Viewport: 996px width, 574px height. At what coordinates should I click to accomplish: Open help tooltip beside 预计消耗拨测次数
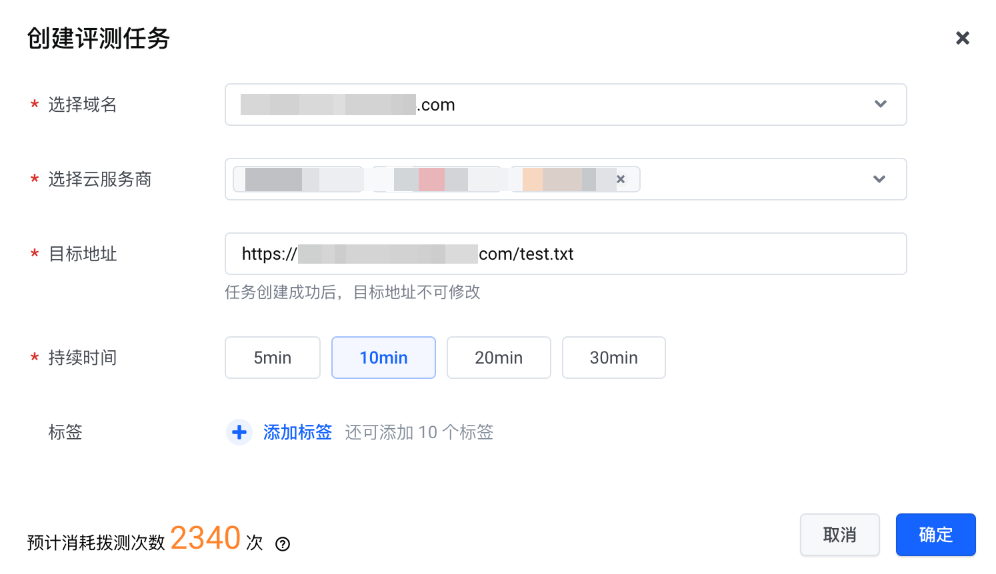click(x=283, y=544)
